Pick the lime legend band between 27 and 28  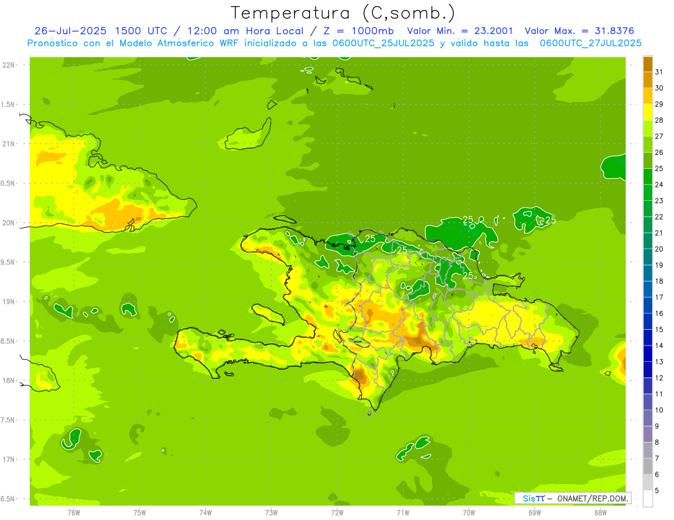click(x=648, y=128)
